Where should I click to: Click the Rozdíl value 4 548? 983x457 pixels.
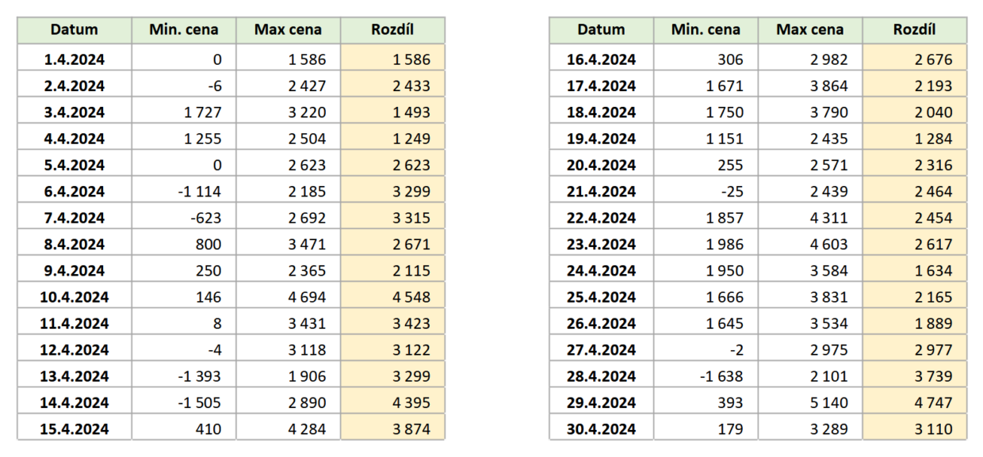(410, 297)
